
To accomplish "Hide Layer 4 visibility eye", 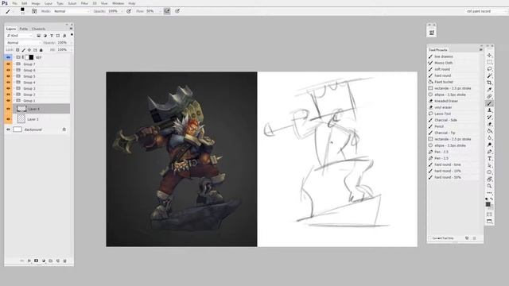I will tap(8, 109).
